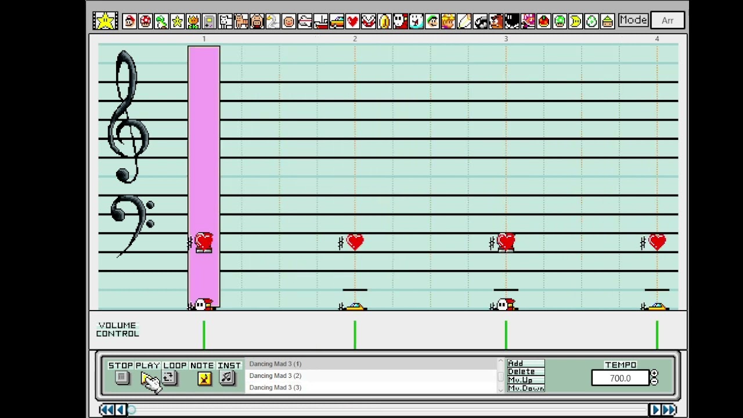Select the Piranha Plant instrument
This screenshot has height=418, width=743.
pyautogui.click(x=369, y=21)
